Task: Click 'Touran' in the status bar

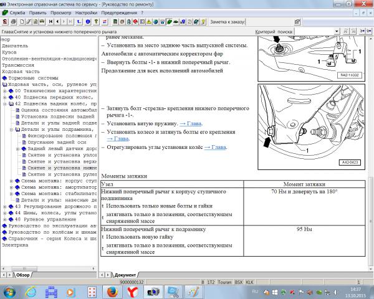Action: pos(224,282)
